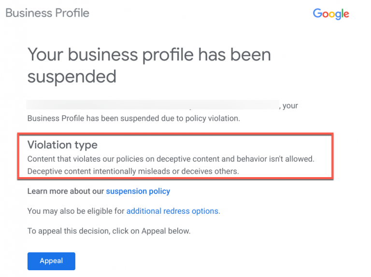Click the green 'l' in Google logo
This screenshot has width=371, height=277.
pyautogui.click(x=342, y=13)
